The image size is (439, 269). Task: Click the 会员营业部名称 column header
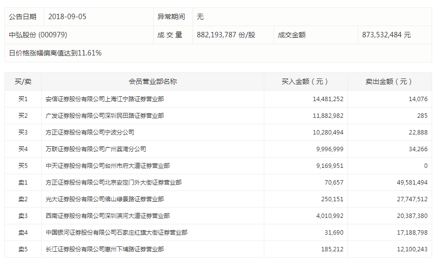[x=153, y=81]
